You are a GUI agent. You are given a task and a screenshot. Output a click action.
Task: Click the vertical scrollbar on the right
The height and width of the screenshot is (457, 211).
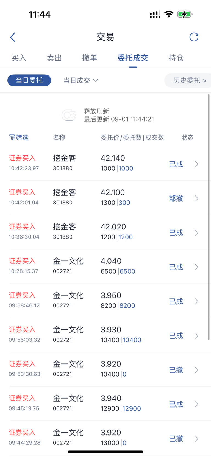(x=209, y=217)
